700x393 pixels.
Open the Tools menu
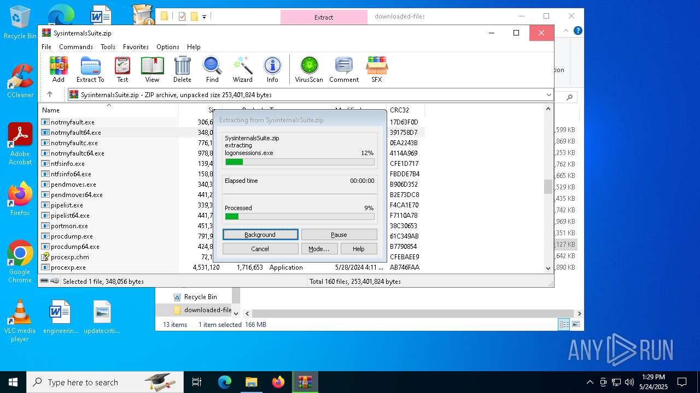tap(108, 47)
